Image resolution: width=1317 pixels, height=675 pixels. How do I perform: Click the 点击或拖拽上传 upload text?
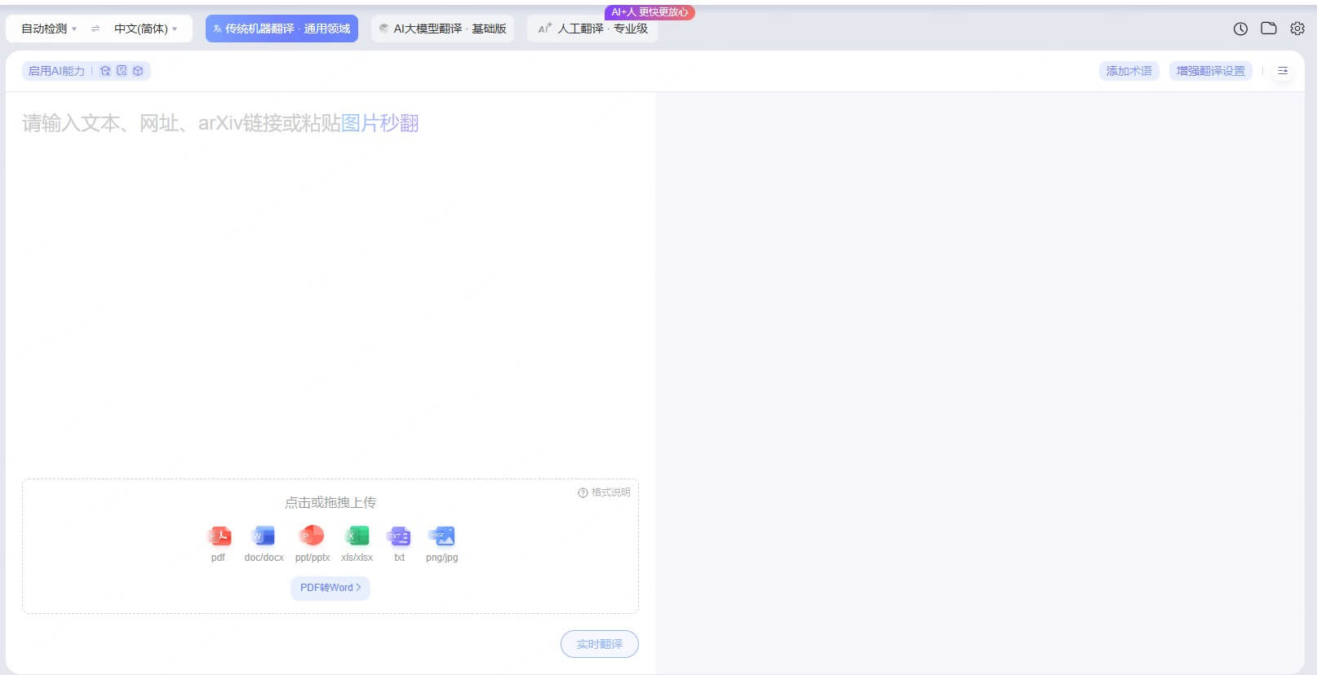coord(330,502)
